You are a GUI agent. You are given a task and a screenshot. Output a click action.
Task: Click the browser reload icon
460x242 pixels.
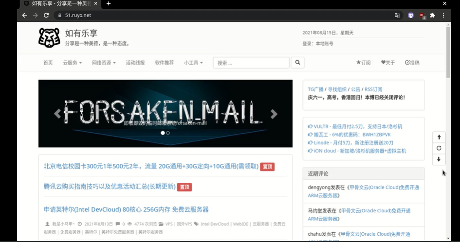46,16
